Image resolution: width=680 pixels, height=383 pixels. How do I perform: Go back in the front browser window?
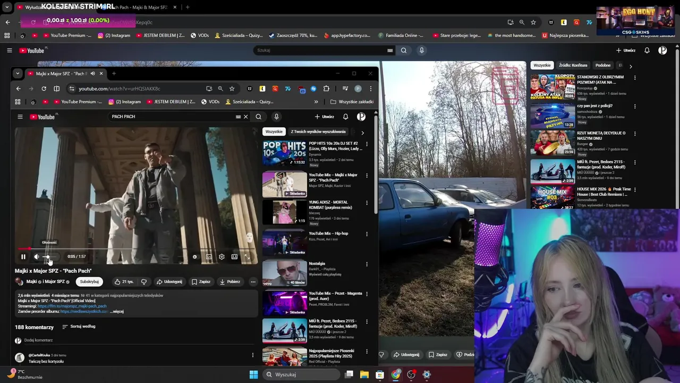18,88
